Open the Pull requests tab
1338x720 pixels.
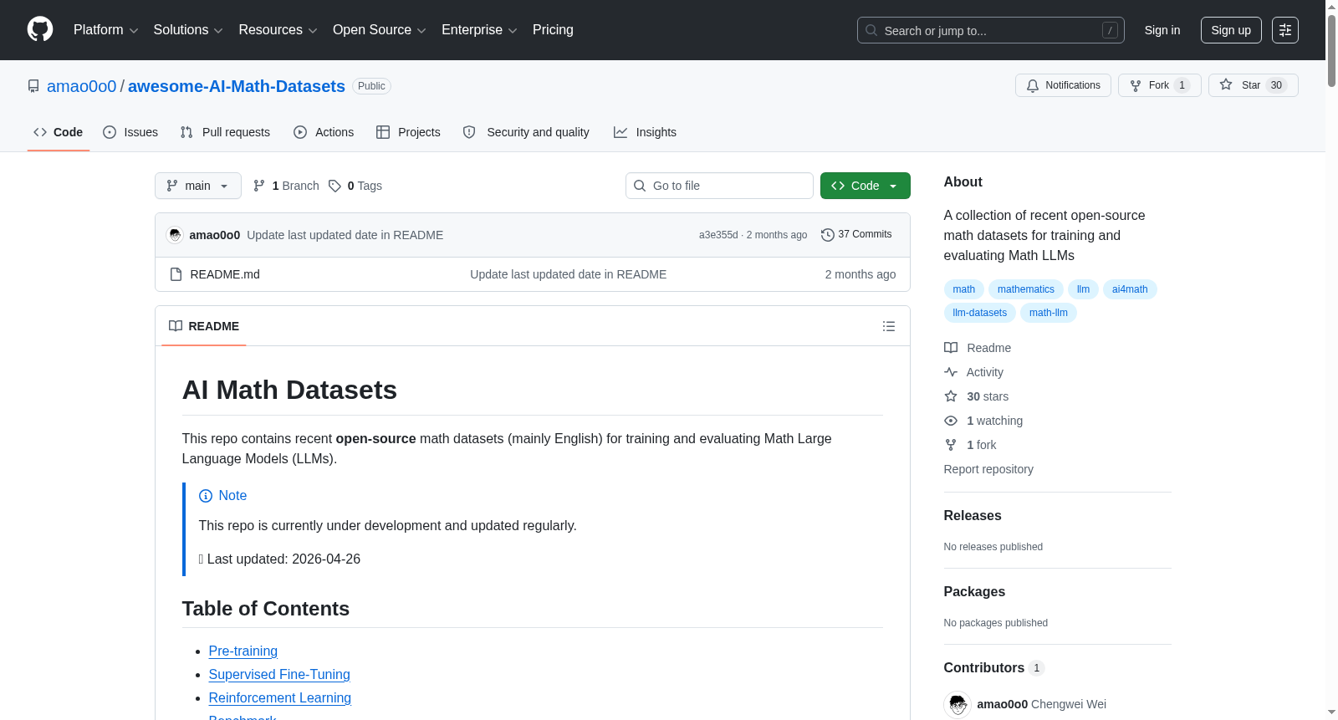tap(225, 132)
